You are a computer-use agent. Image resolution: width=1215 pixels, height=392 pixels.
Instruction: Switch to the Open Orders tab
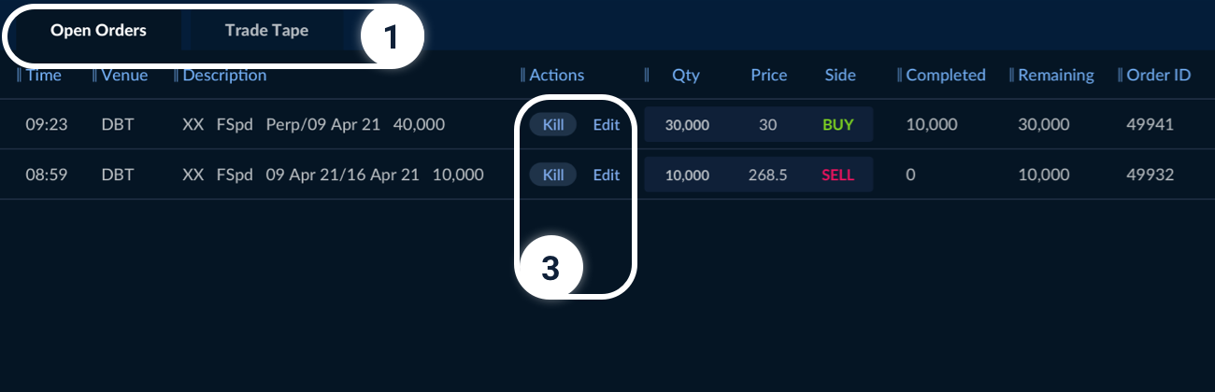(x=98, y=31)
